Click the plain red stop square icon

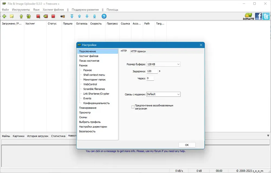pos(53,16)
